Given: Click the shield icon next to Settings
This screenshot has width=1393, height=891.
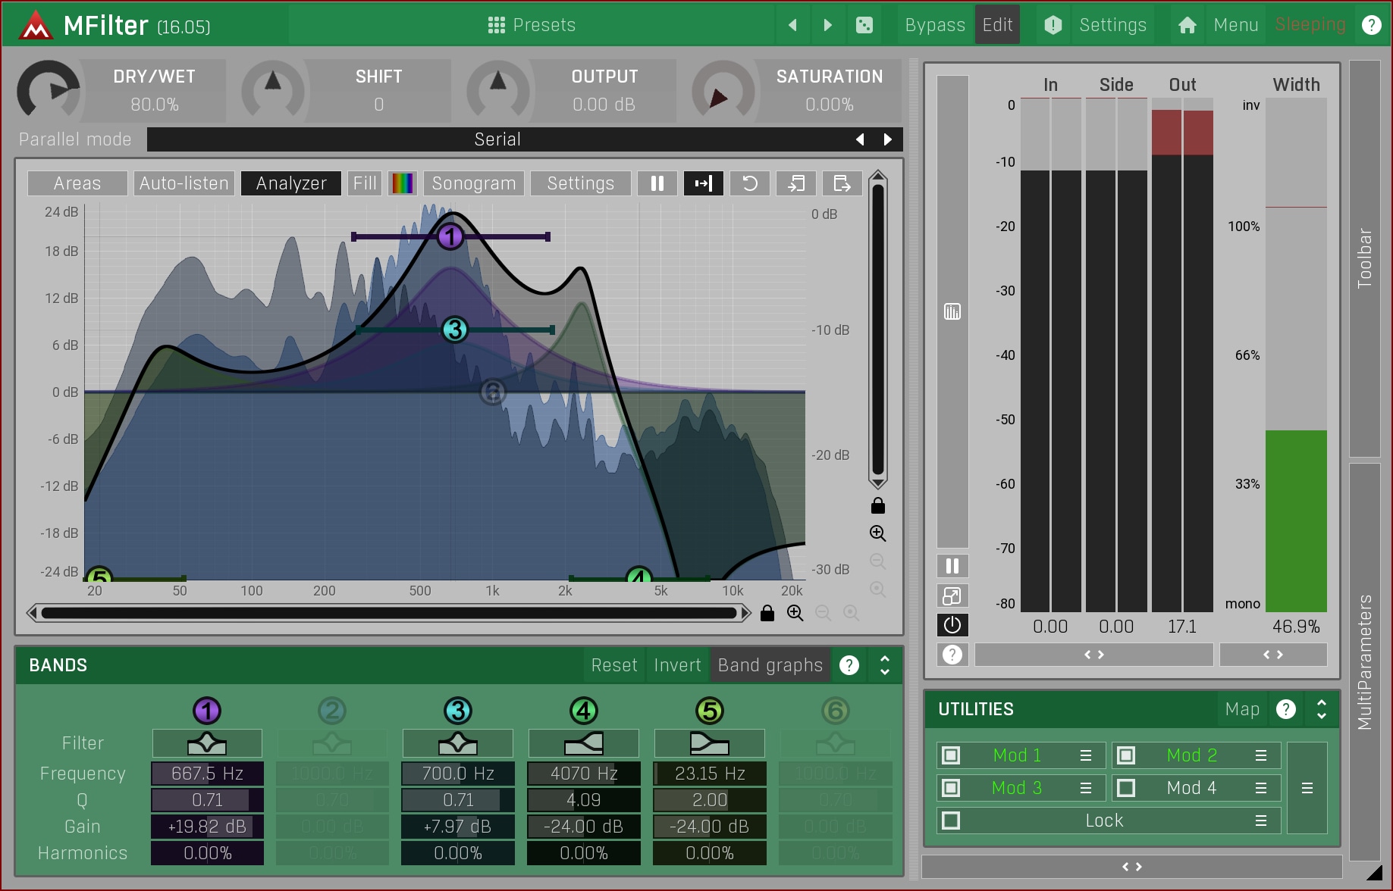Looking at the screenshot, I should tap(1053, 25).
